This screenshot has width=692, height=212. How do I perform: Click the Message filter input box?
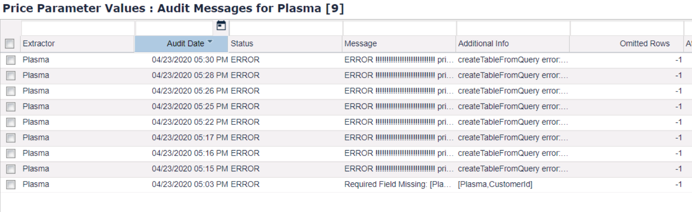[x=399, y=28]
